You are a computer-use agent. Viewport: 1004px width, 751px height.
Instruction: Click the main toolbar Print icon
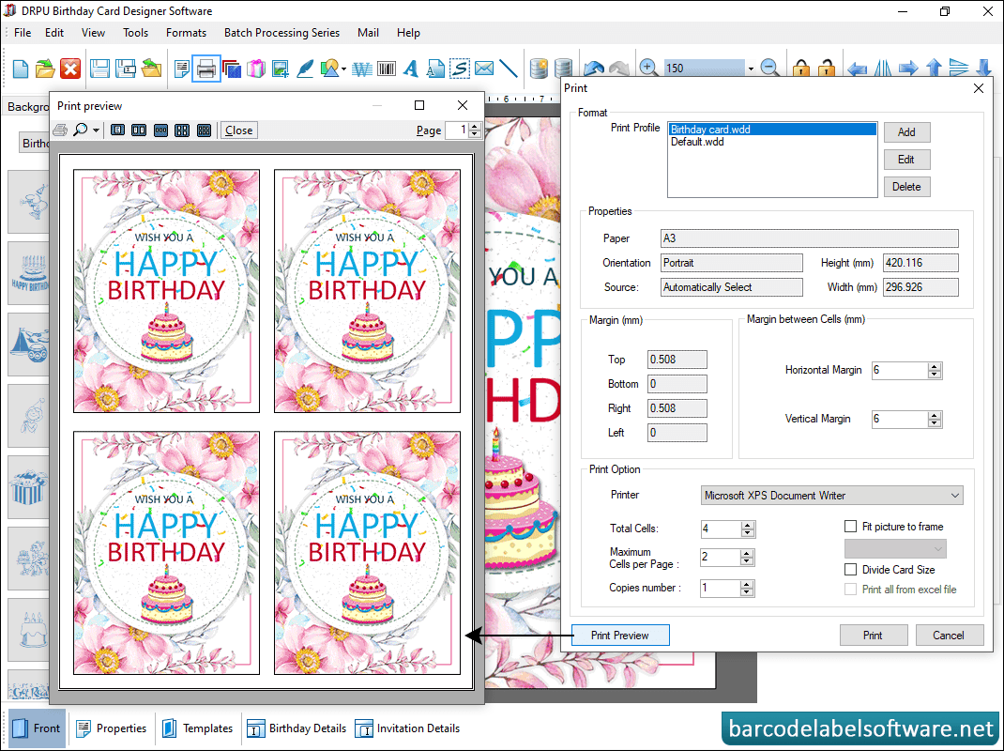point(206,69)
